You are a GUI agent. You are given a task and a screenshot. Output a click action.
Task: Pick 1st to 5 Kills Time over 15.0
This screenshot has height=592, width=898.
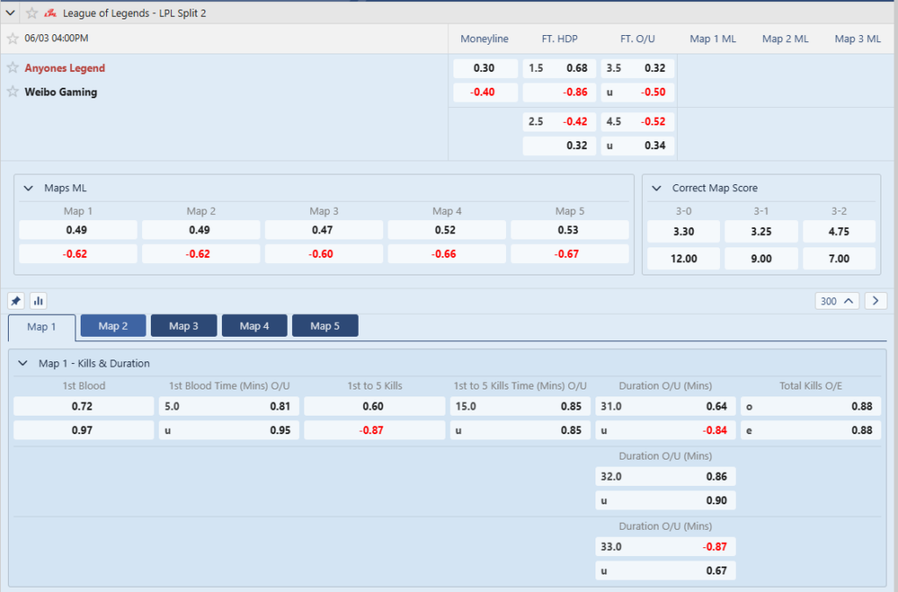point(520,406)
